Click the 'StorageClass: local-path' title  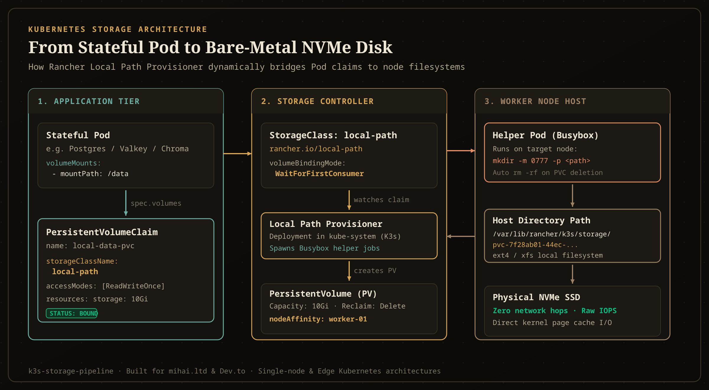pyautogui.click(x=333, y=135)
